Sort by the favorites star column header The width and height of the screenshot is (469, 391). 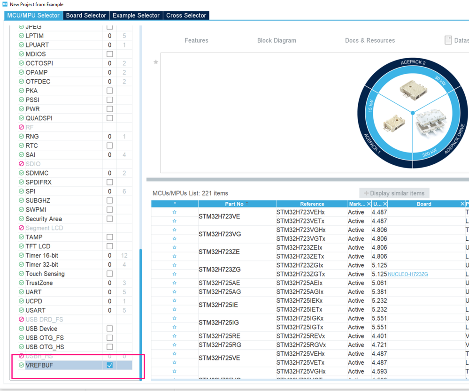coord(175,204)
